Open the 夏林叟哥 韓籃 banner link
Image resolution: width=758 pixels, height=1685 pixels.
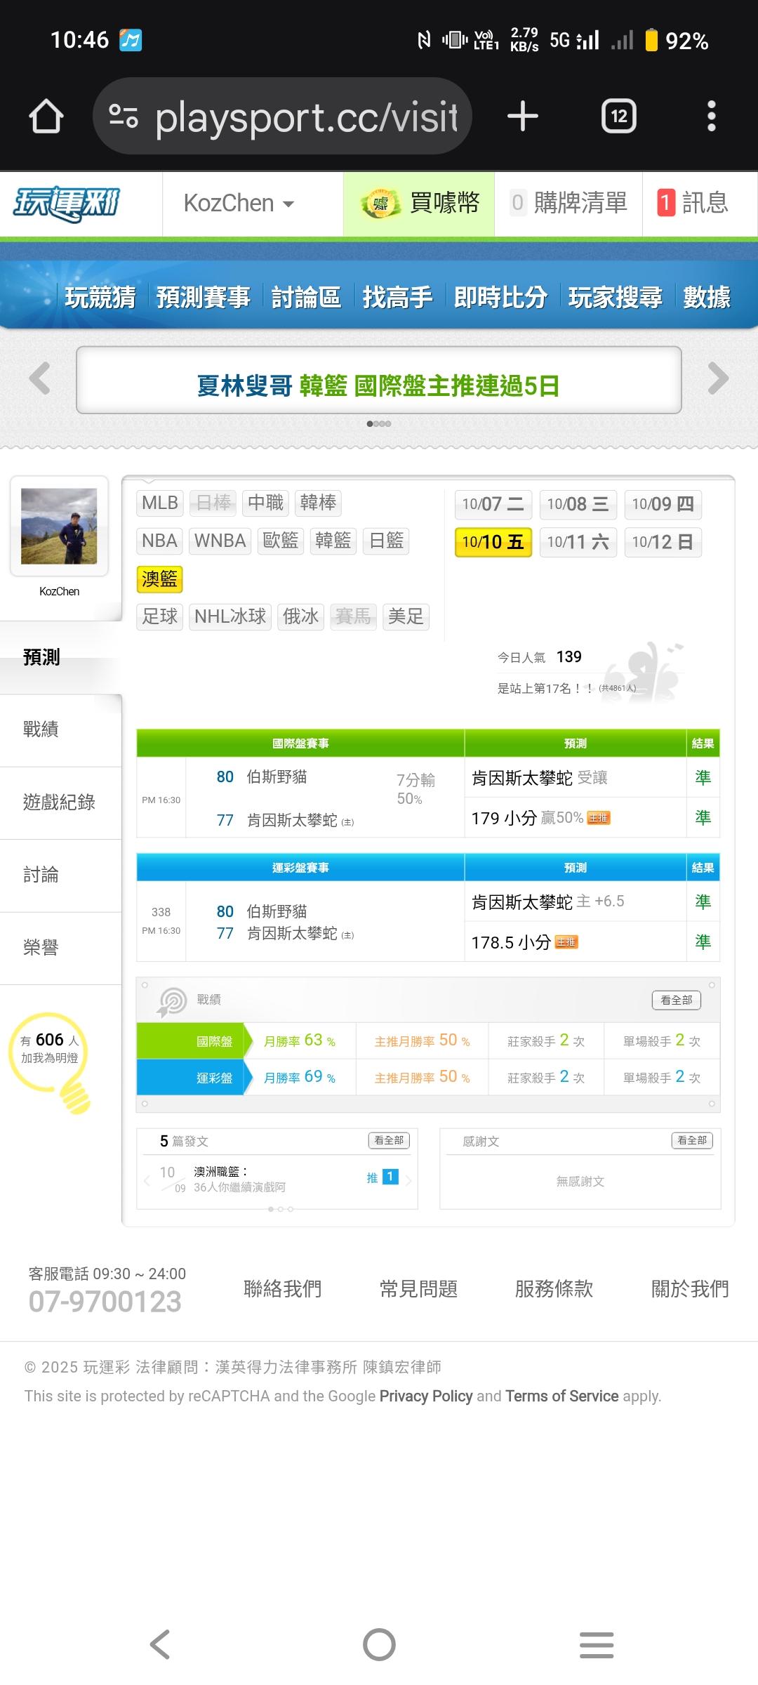point(379,385)
